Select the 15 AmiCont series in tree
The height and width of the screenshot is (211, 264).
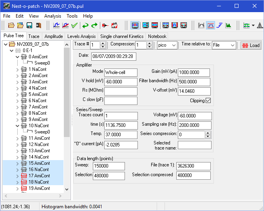coord(39,163)
